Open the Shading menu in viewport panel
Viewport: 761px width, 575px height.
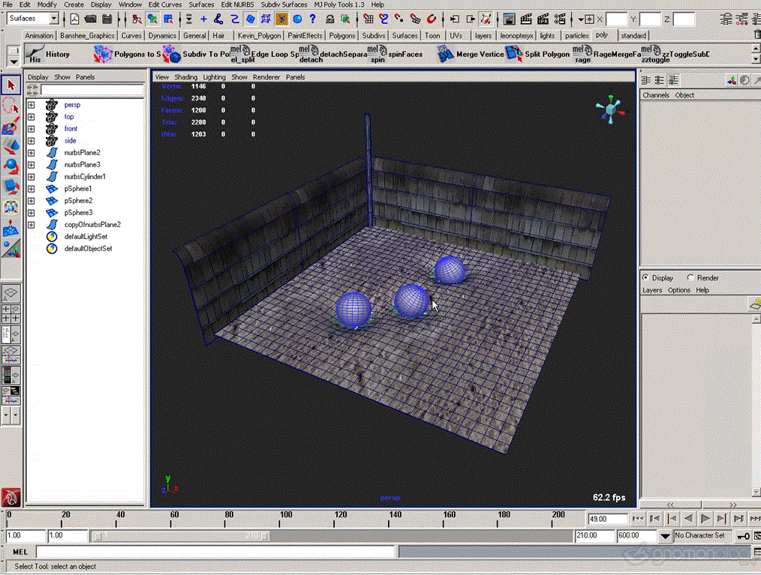pyautogui.click(x=186, y=77)
